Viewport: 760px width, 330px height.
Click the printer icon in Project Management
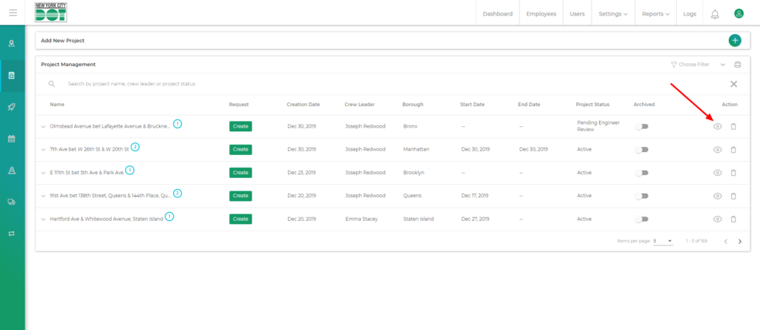click(x=737, y=65)
